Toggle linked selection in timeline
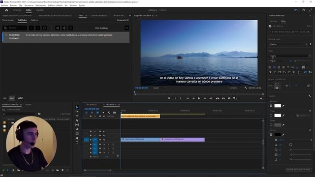Screen dimensions: 315x177 (x=97, y=113)
